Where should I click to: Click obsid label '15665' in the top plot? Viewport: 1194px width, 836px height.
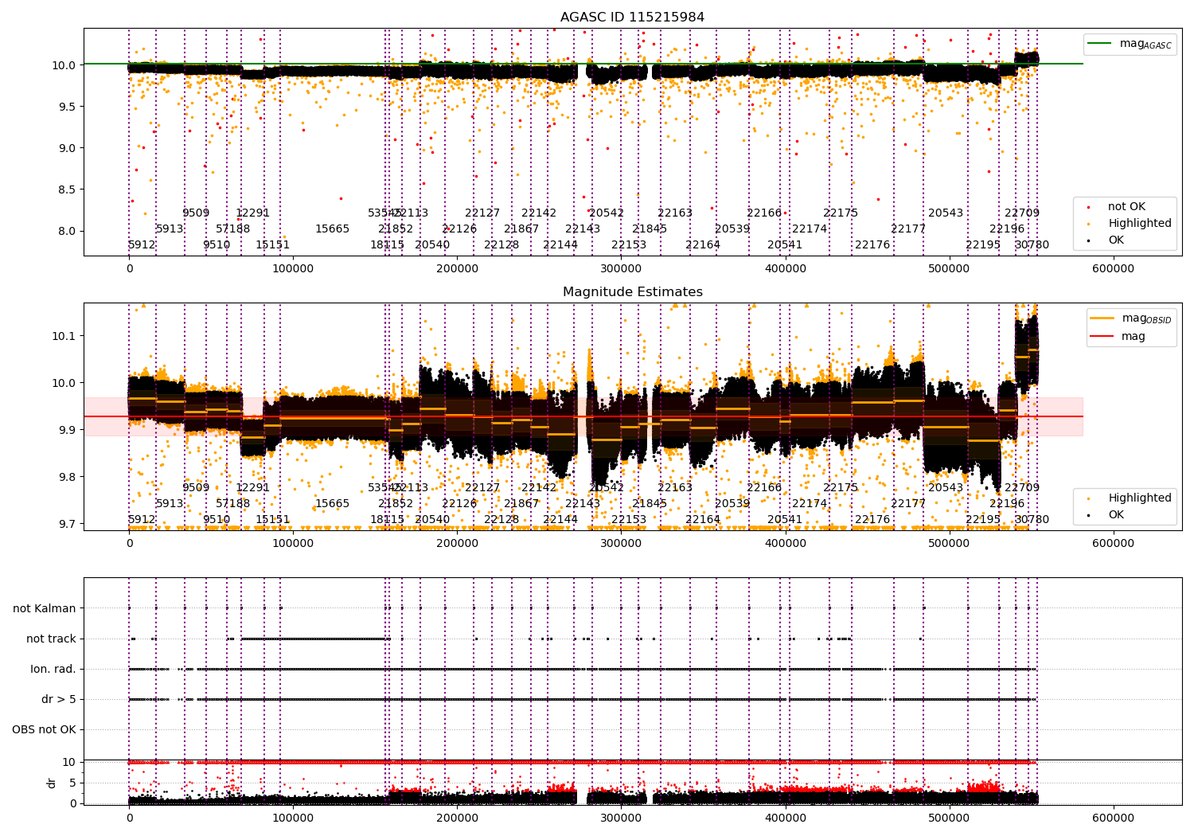(333, 229)
